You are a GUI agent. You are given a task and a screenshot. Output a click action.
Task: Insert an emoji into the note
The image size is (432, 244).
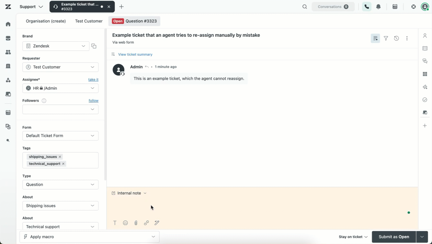(125, 223)
